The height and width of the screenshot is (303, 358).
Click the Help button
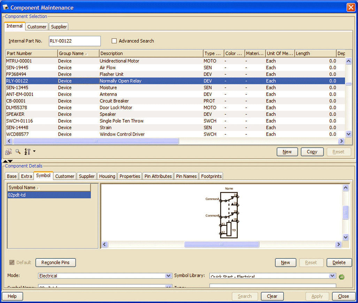point(12,296)
